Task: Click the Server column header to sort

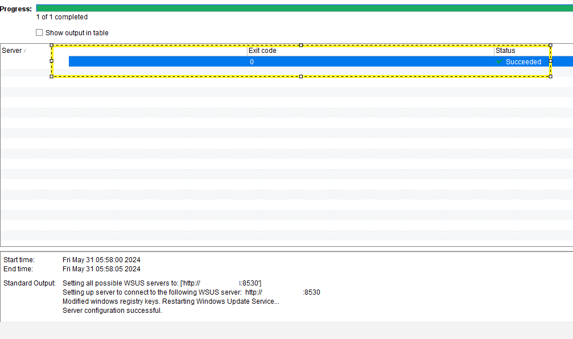Action: 11,50
